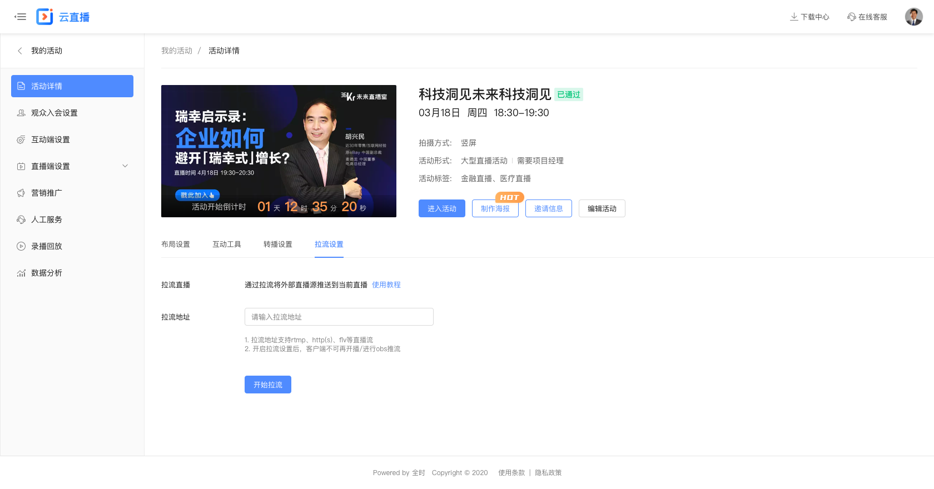Click the event cover thumbnail image
This screenshot has height=489, width=934.
(279, 151)
